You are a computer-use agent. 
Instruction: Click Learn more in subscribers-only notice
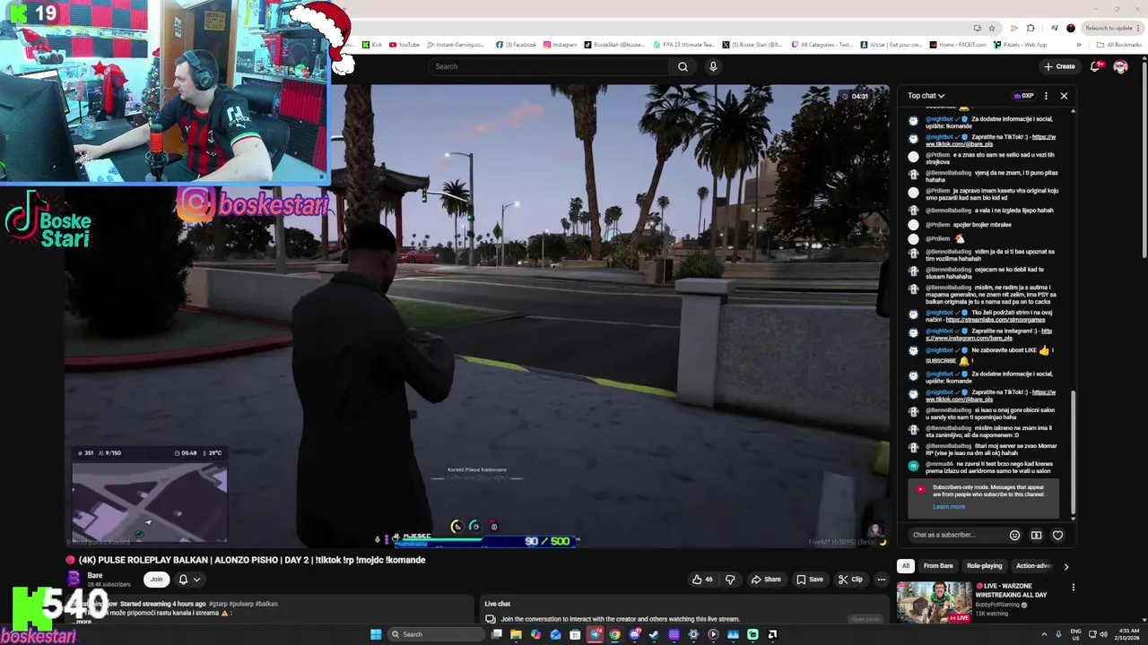949,507
